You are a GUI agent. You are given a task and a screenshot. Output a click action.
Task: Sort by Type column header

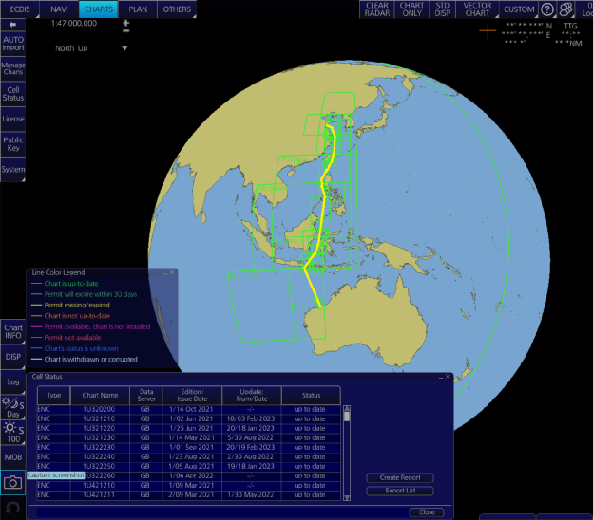(53, 395)
